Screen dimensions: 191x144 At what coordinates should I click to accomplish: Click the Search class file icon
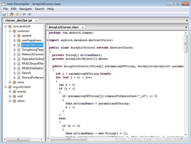pyautogui.click(x=19, y=73)
